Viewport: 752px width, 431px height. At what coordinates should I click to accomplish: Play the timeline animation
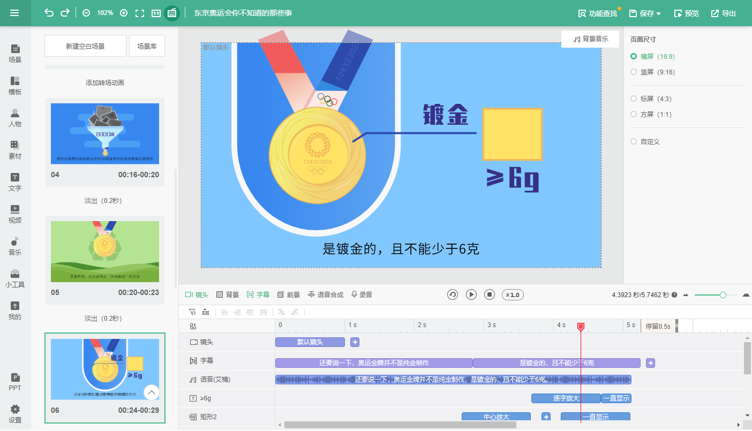coord(471,294)
